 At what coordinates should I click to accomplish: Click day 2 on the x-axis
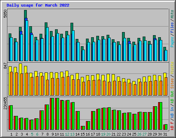tap(16, 134)
